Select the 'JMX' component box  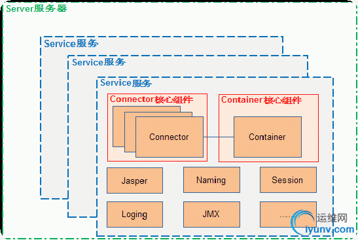click(x=211, y=214)
